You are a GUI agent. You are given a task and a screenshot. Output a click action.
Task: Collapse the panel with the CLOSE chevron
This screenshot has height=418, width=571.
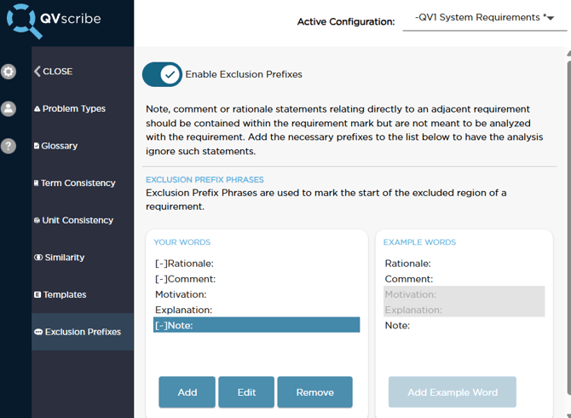point(53,72)
